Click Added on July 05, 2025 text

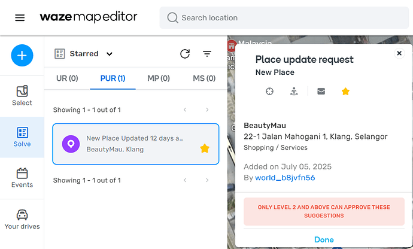(x=287, y=166)
